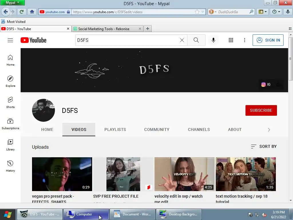Switch to Desktop Background taskbar window
This screenshot has width=293, height=220.
179,214
